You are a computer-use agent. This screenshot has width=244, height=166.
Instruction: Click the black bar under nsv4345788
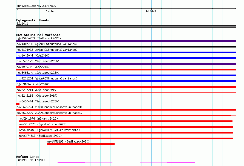click(x=126, y=47)
